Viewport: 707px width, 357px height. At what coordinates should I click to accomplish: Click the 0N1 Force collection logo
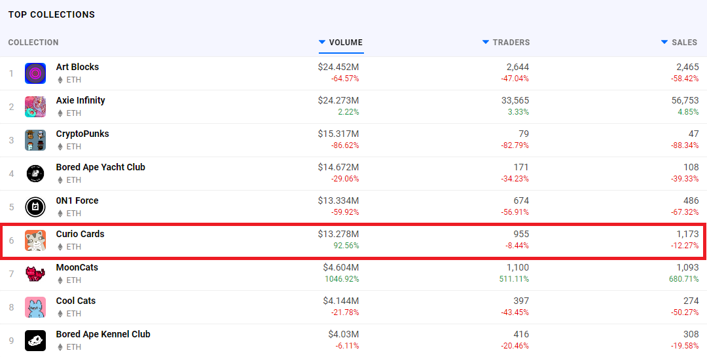point(35,207)
